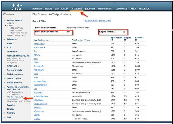Open the adobe-connect application link

[40, 104]
